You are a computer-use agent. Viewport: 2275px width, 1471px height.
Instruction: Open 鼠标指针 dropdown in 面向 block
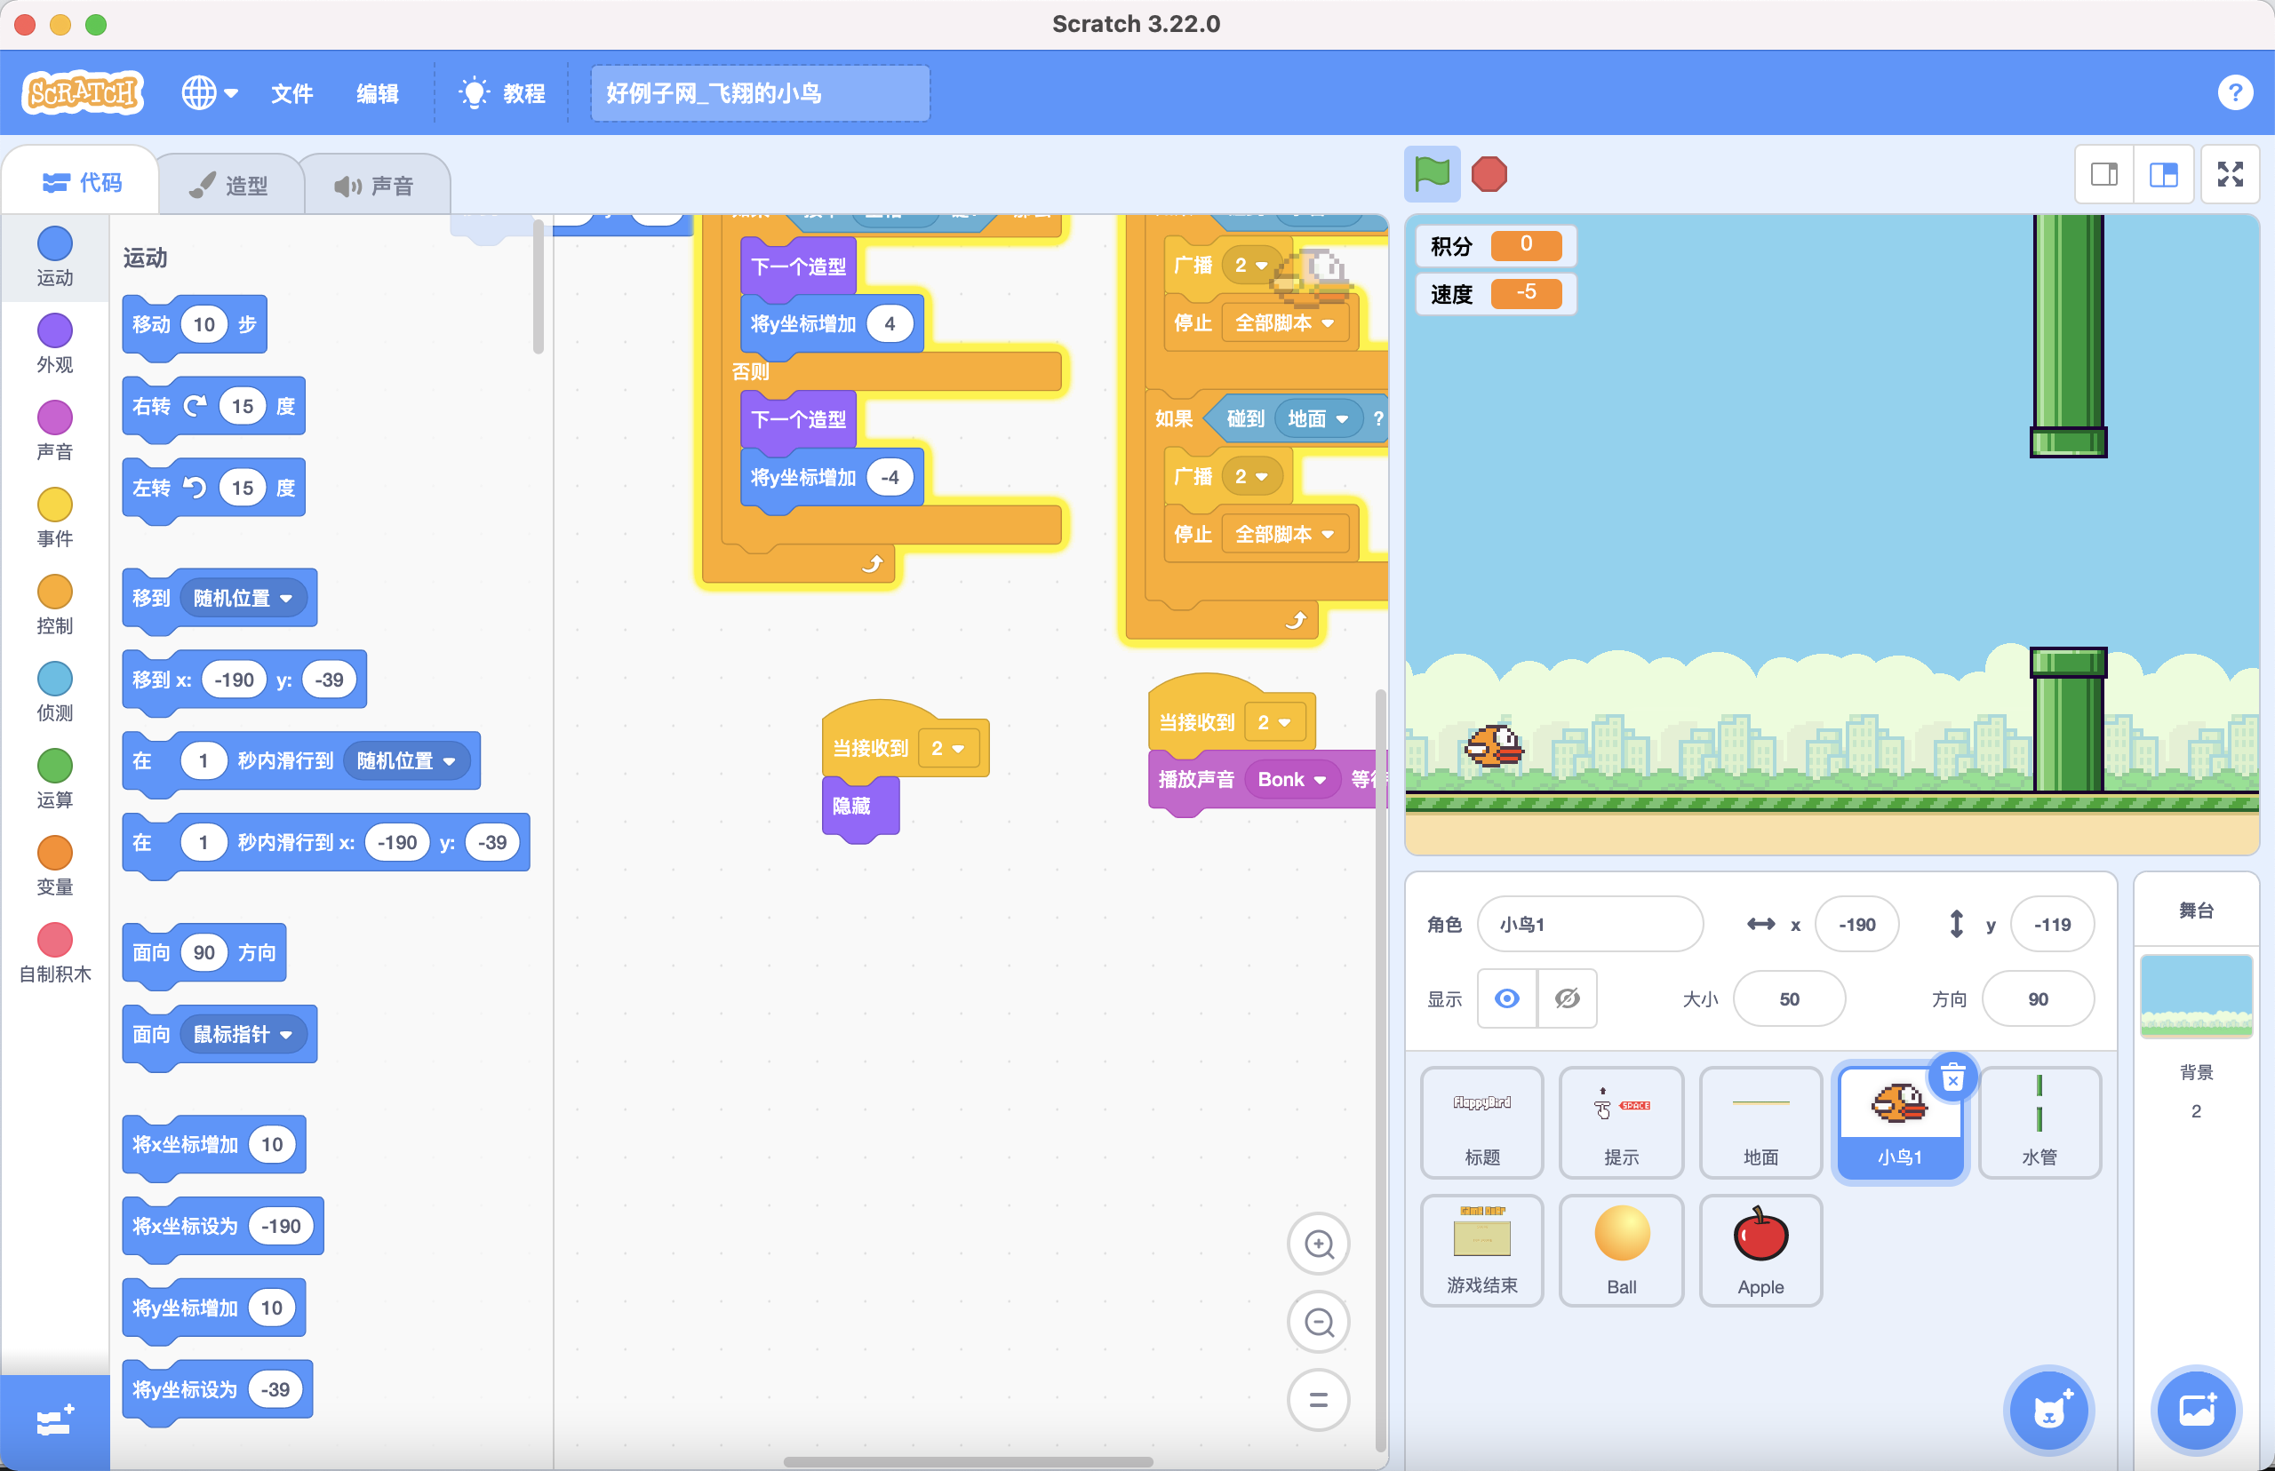243,1034
